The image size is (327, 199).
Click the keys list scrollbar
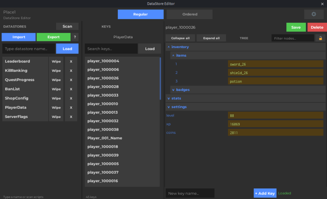coord(160,79)
